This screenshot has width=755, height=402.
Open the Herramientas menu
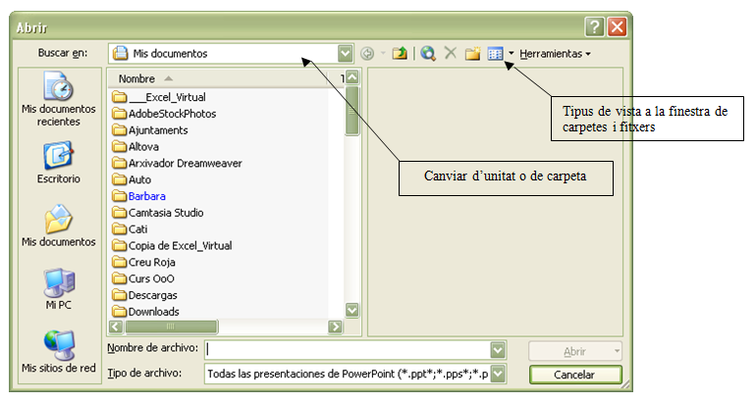tap(555, 54)
